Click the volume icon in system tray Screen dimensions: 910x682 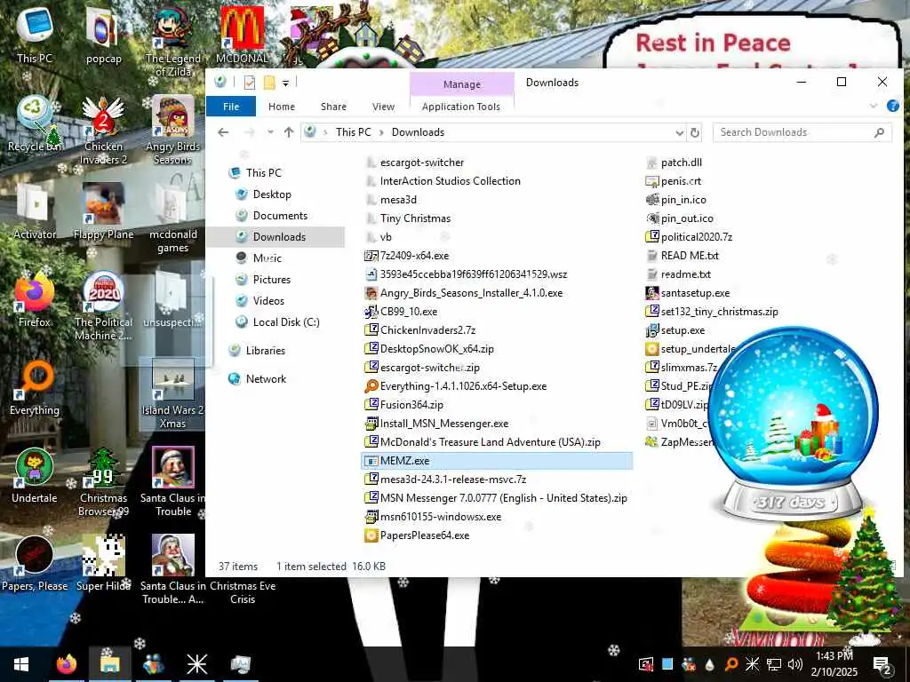click(x=795, y=664)
